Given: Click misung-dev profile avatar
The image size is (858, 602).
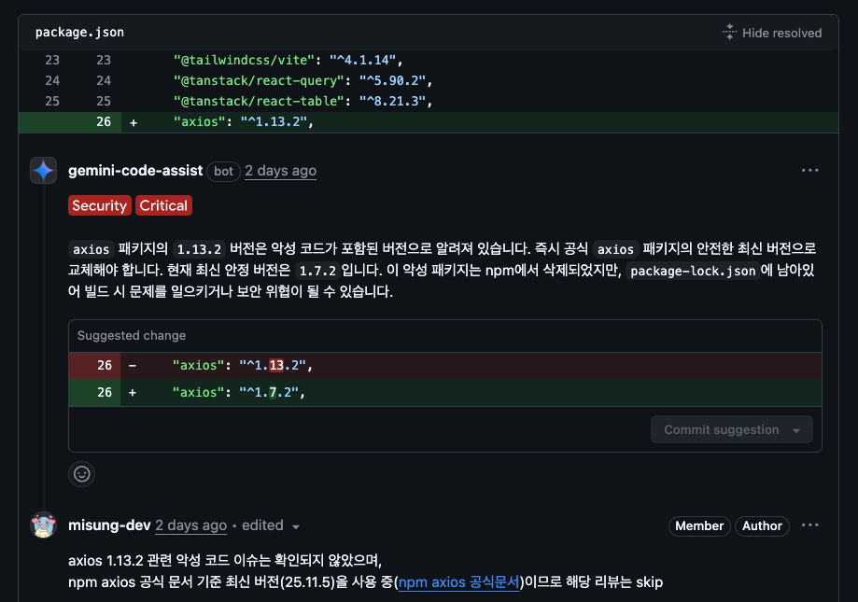Looking at the screenshot, I should [x=44, y=525].
